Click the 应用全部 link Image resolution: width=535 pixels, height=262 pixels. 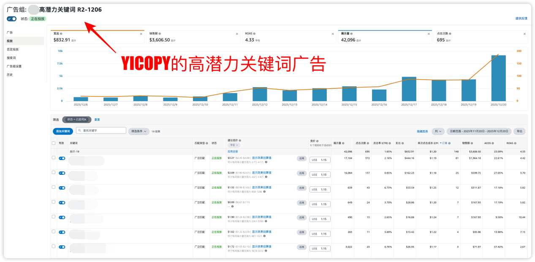click(x=233, y=151)
